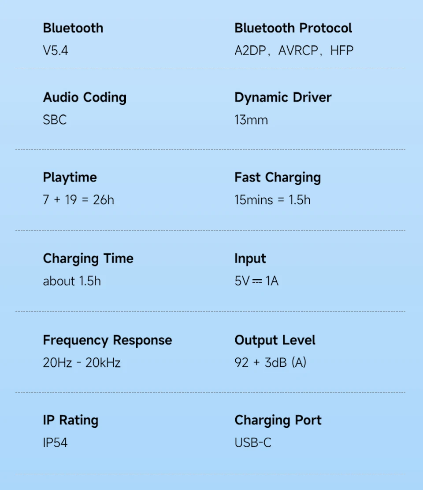This screenshot has height=490, width=423.
Task: Select the 92 + 3dB (A) value
Action: click(270, 363)
